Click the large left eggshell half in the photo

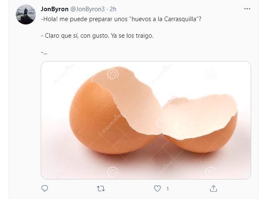click(116, 110)
